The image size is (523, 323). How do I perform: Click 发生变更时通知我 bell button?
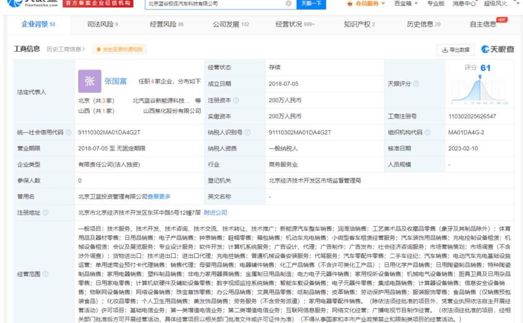point(120,49)
